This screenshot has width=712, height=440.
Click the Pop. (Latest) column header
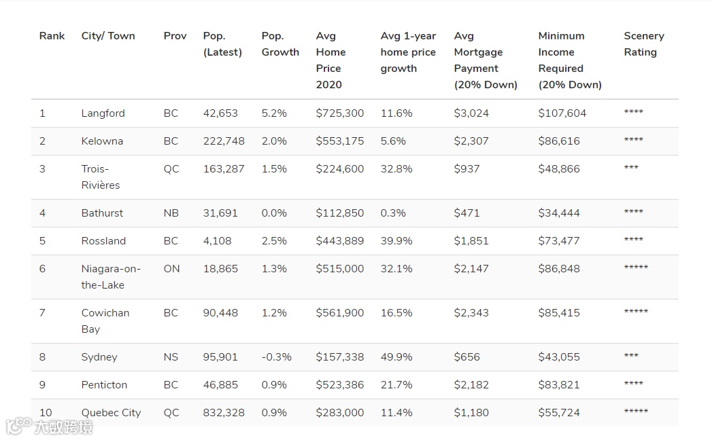pos(222,44)
